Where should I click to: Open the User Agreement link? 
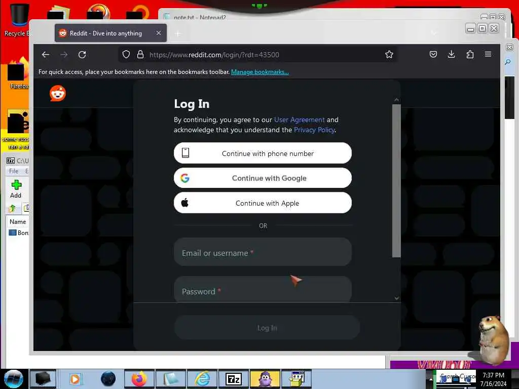(x=299, y=120)
